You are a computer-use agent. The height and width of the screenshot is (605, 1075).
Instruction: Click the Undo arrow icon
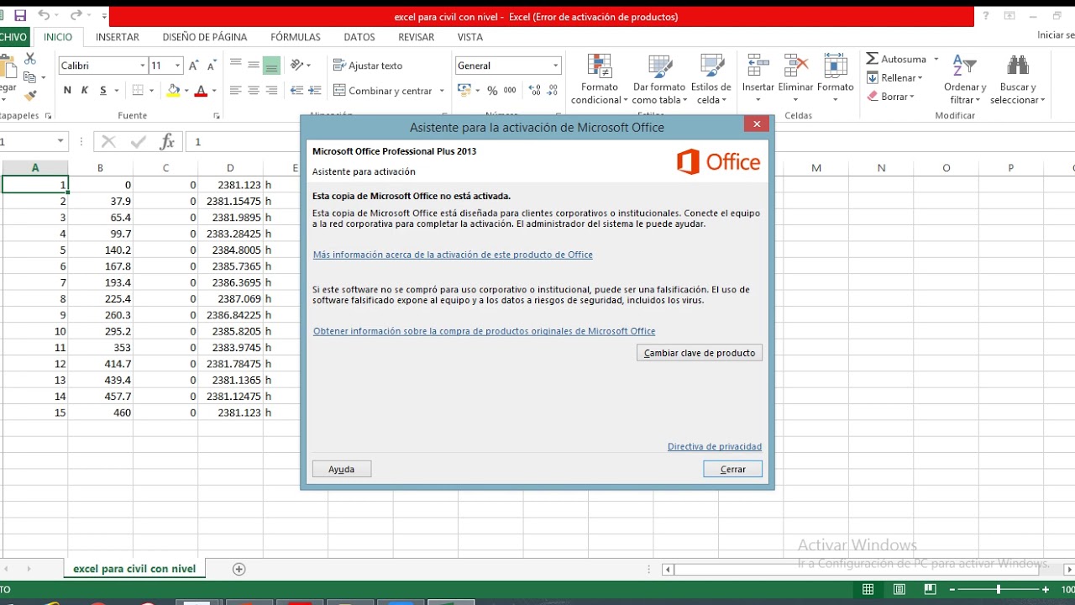click(44, 15)
